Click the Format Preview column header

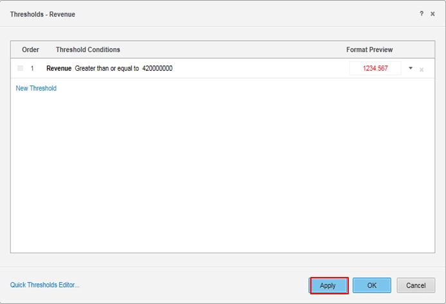[x=369, y=49]
